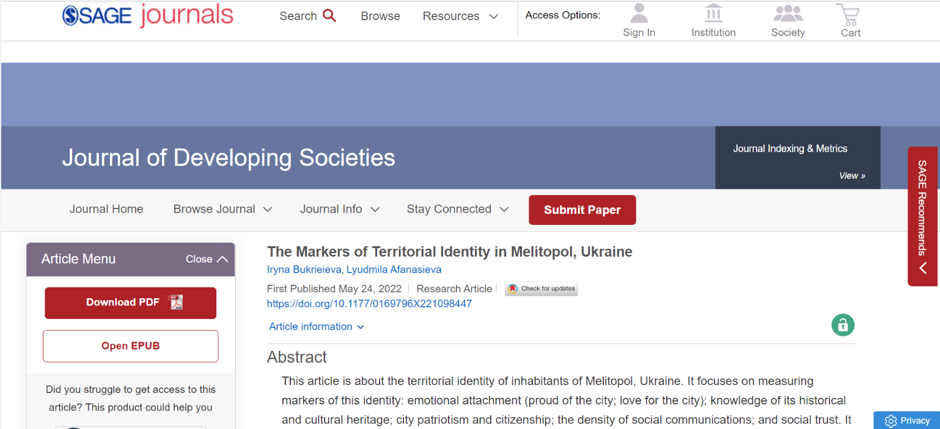Open the shopping Cart icon
The image size is (940, 429).
[849, 13]
